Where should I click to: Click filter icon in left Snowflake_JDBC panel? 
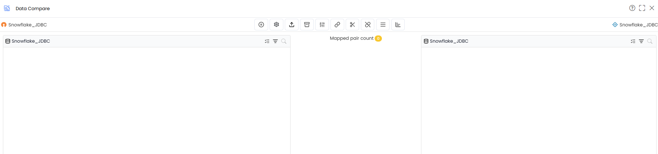tap(275, 41)
